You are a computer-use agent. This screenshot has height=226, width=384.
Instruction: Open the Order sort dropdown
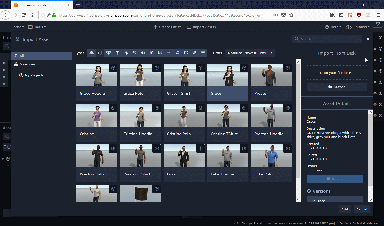(x=250, y=53)
